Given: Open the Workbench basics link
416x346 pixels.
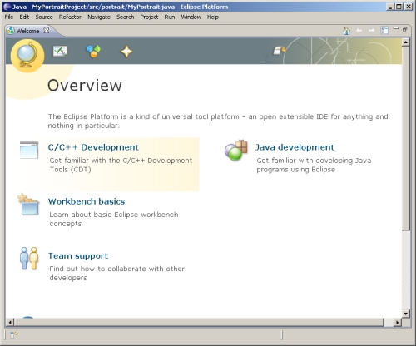Looking at the screenshot, I should [x=87, y=201].
